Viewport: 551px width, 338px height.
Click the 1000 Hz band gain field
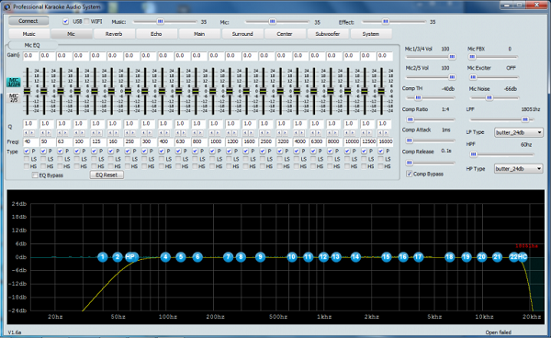click(x=217, y=56)
